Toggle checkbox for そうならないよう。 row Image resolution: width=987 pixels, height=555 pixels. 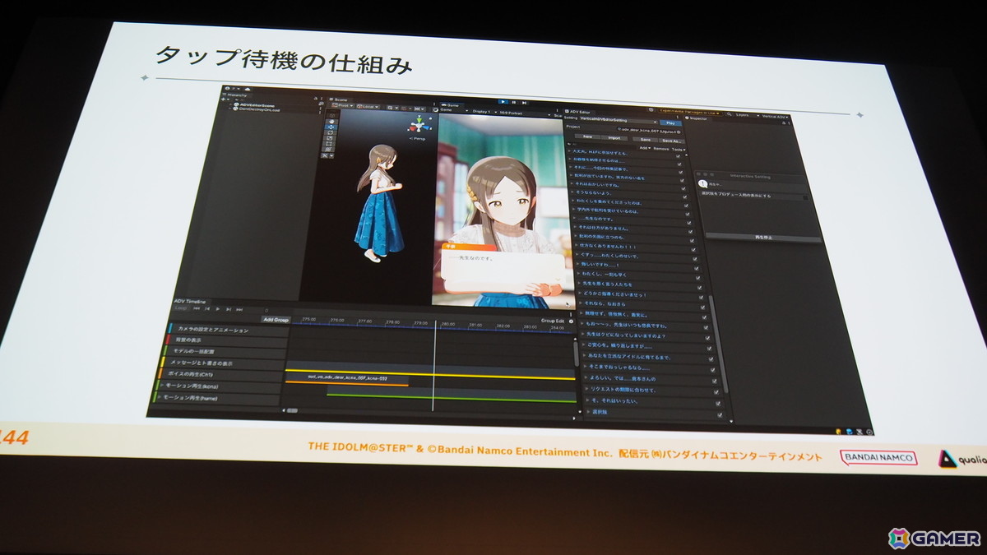[685, 197]
